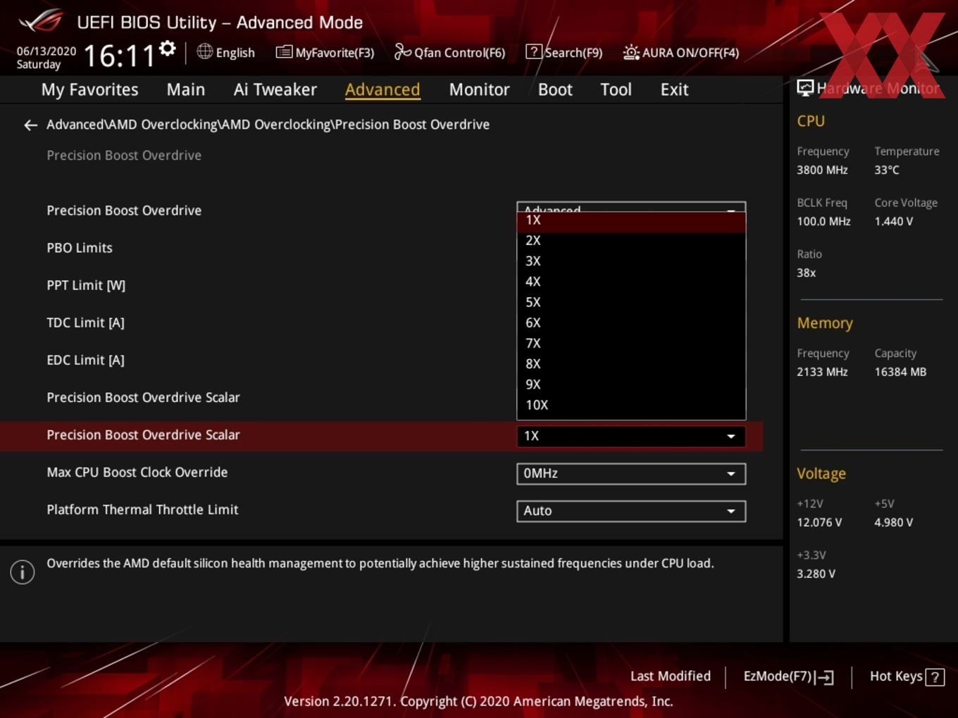The height and width of the screenshot is (718, 958).
Task: Click CPU Frequency 3800 MHz value
Action: pos(822,170)
